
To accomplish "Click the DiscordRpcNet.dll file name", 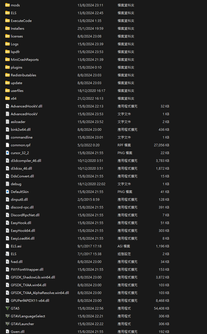I will pyautogui.click(x=25, y=215).
